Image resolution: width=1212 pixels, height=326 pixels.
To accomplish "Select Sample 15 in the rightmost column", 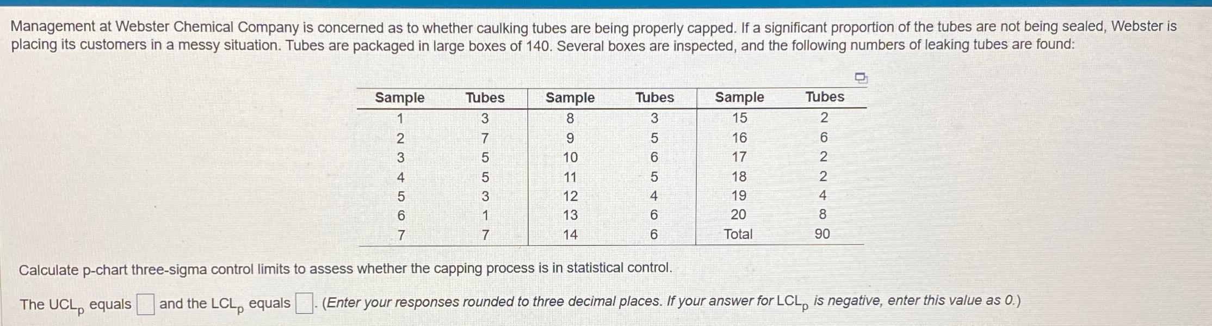I will pos(740,118).
